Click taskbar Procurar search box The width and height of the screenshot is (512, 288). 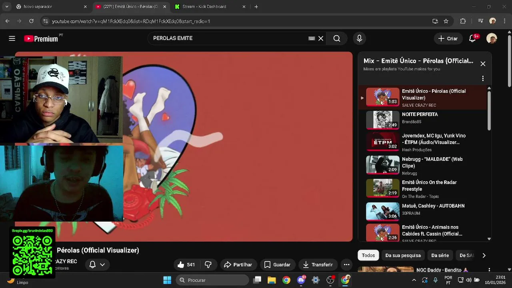click(x=213, y=280)
